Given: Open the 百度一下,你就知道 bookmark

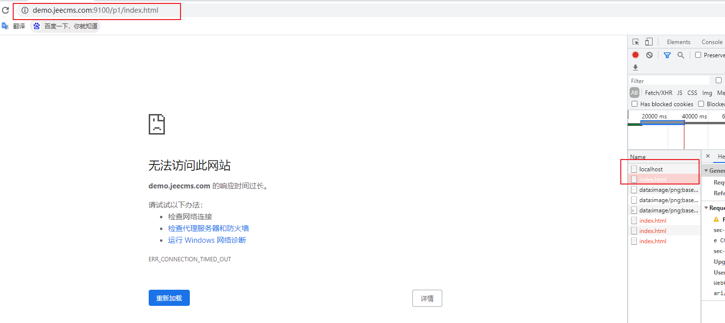Looking at the screenshot, I should [x=66, y=26].
